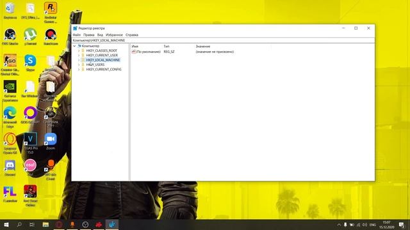
Task: Click the volume icon in system tray
Action: click(x=365, y=224)
